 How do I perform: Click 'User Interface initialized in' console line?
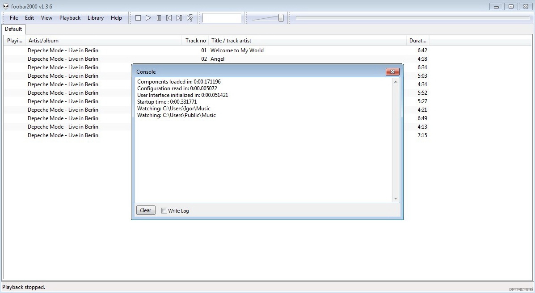pos(182,95)
